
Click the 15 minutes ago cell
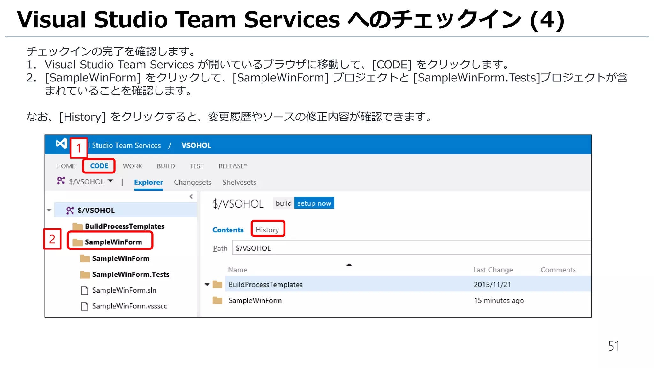(x=499, y=301)
